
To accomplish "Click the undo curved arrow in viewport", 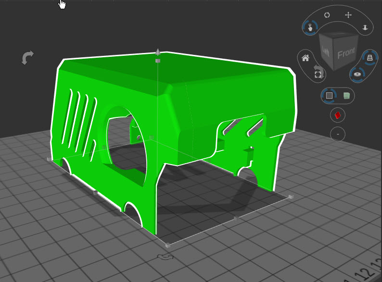I will click(x=28, y=58).
